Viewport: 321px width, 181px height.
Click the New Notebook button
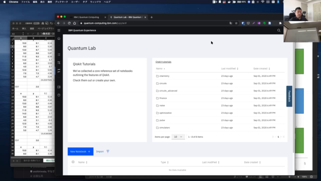(x=80, y=151)
